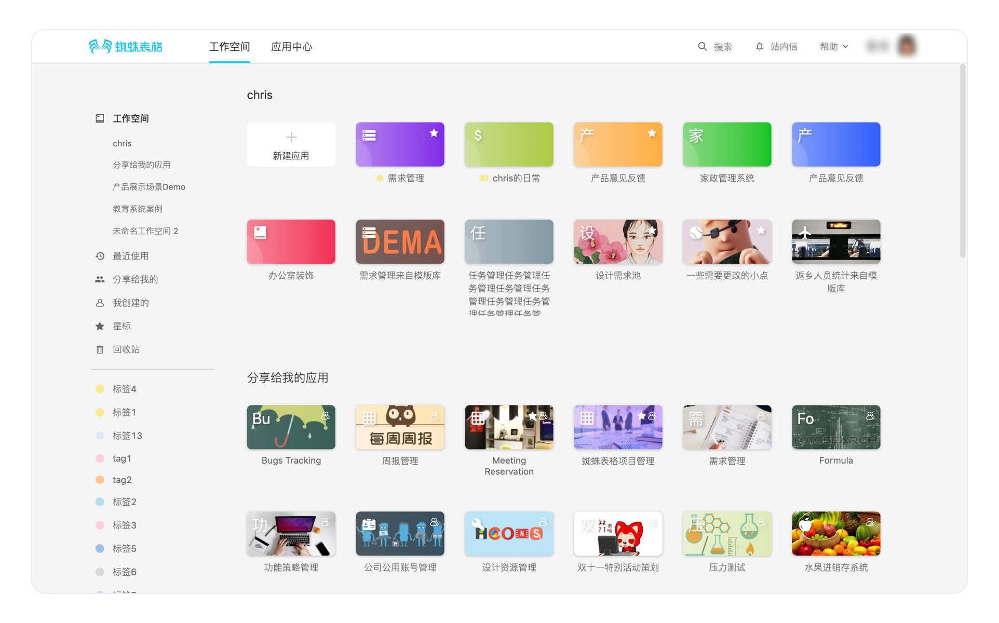This screenshot has height=623, width=999.
Task: Switch to 工作空间 tab
Action: coord(229,47)
